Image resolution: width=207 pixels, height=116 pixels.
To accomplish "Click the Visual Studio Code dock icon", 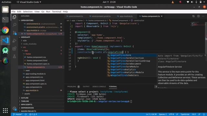I will 5,40.
